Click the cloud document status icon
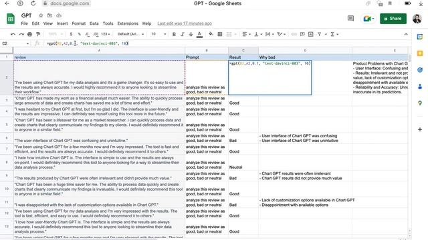The image size is (428, 240). 59,15
